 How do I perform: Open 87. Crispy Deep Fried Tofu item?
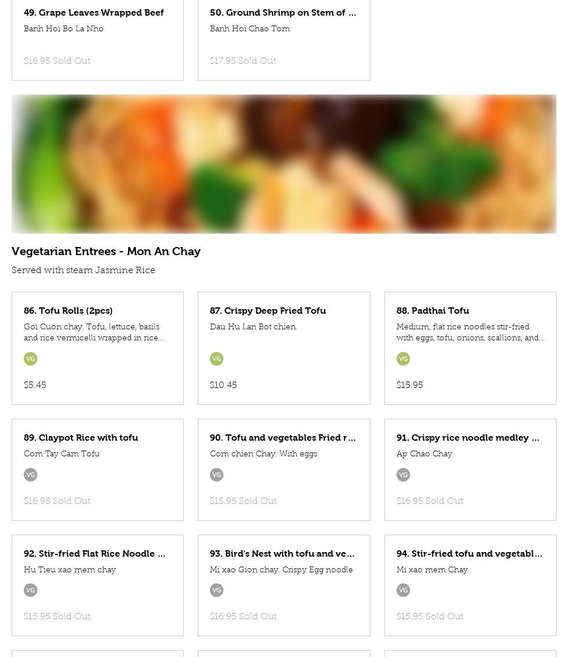click(x=283, y=348)
